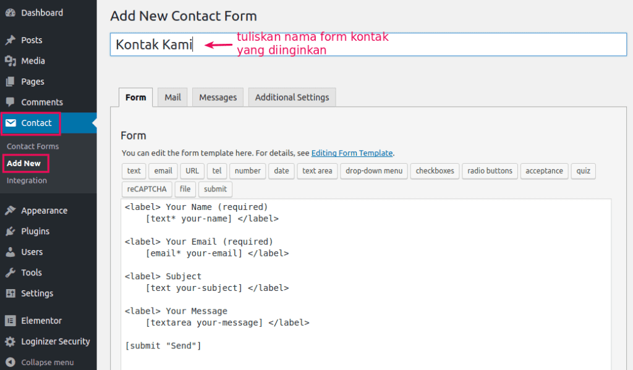633x370 pixels.
Task: Select Contact Forms under the Contact menu
Action: coord(32,146)
